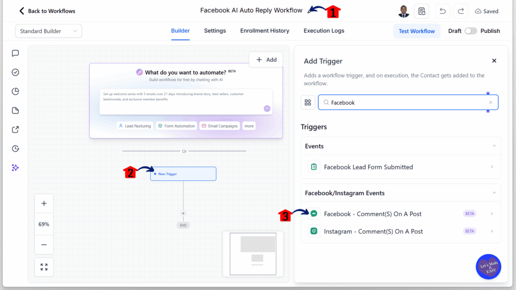Show more automation suggestions
This screenshot has height=290, width=516.
coord(249,126)
